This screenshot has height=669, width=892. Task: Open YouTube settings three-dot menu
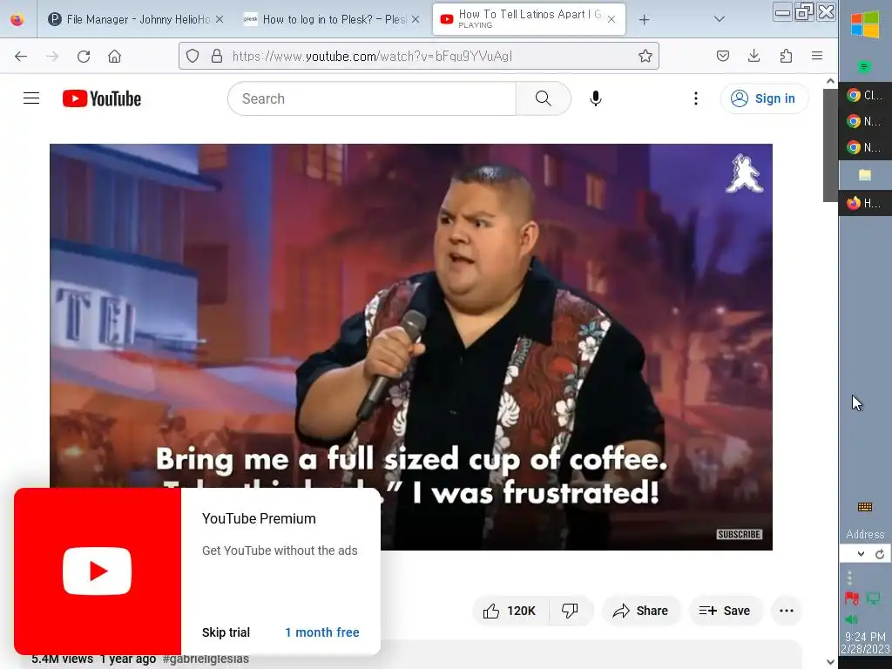pos(696,98)
